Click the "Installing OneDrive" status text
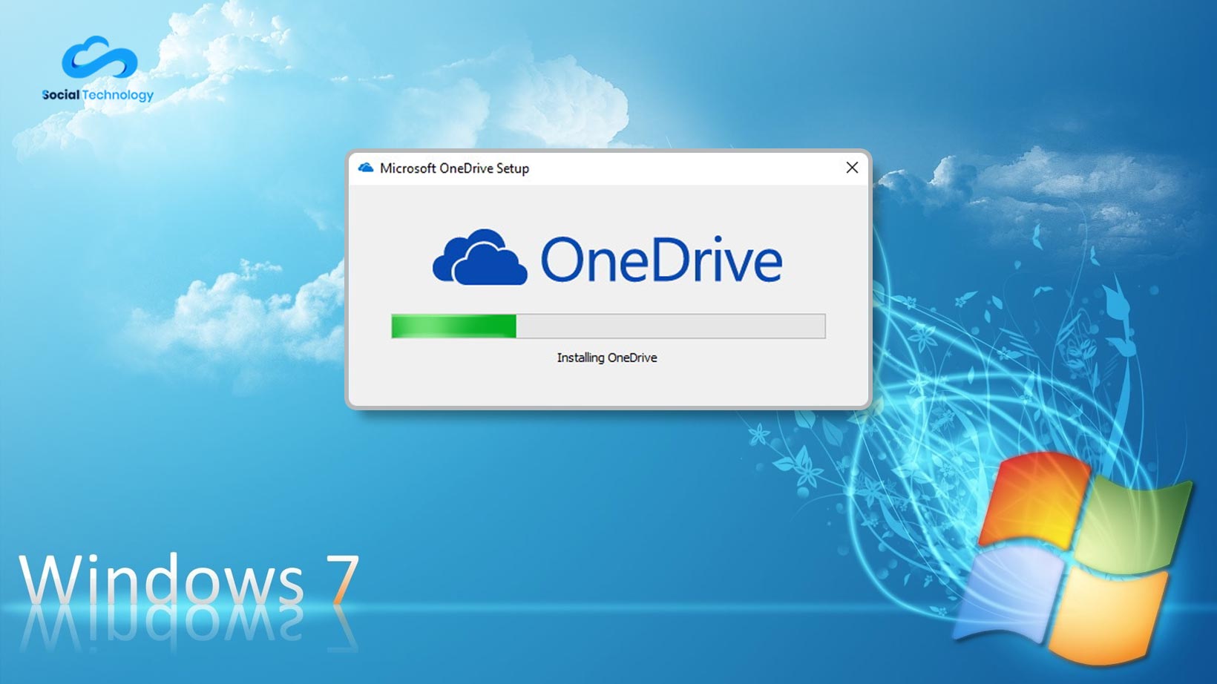Screen dimensions: 1217x684 click(x=607, y=358)
